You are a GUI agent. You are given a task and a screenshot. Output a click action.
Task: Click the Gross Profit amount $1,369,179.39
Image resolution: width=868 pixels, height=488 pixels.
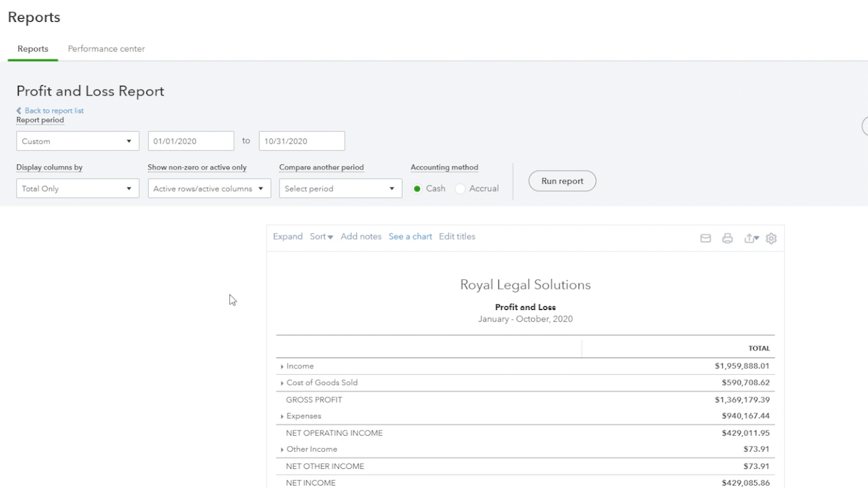pyautogui.click(x=742, y=399)
